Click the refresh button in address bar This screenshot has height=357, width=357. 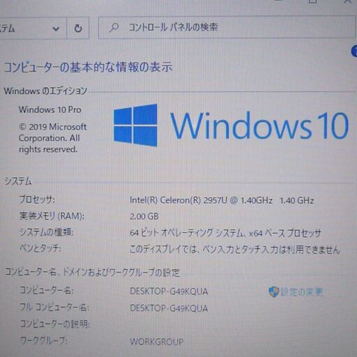tap(78, 28)
